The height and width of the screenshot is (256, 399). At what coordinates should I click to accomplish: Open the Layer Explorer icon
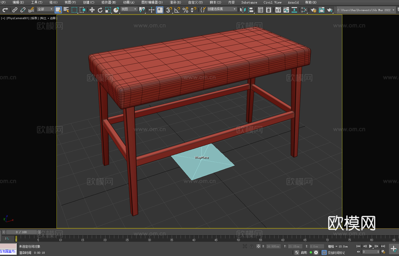[x=269, y=10]
